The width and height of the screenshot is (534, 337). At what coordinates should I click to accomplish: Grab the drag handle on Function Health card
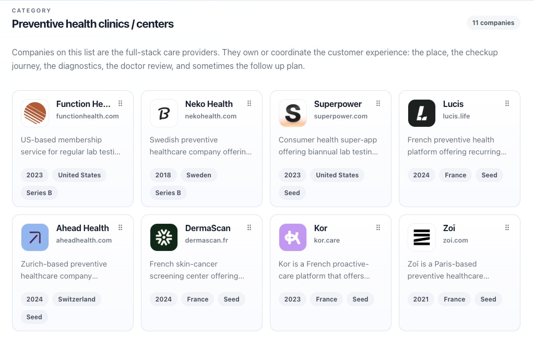tap(120, 103)
